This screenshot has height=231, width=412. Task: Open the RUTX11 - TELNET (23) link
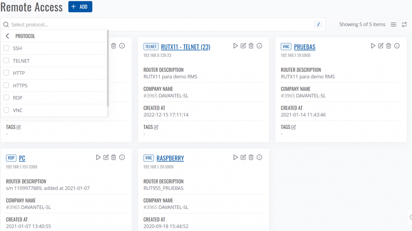click(x=185, y=47)
